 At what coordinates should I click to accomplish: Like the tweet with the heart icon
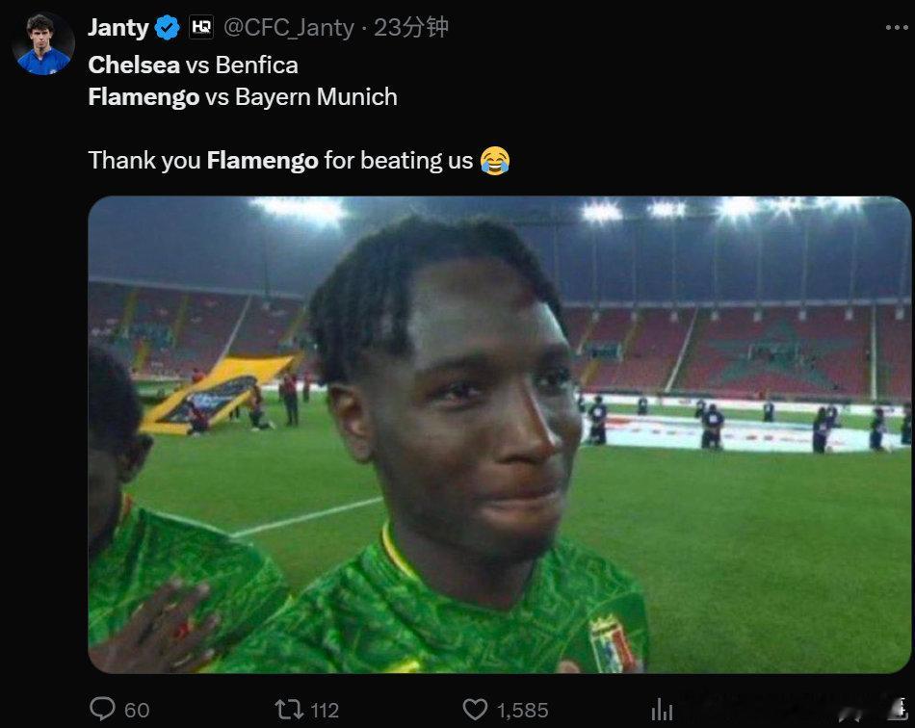tap(475, 710)
